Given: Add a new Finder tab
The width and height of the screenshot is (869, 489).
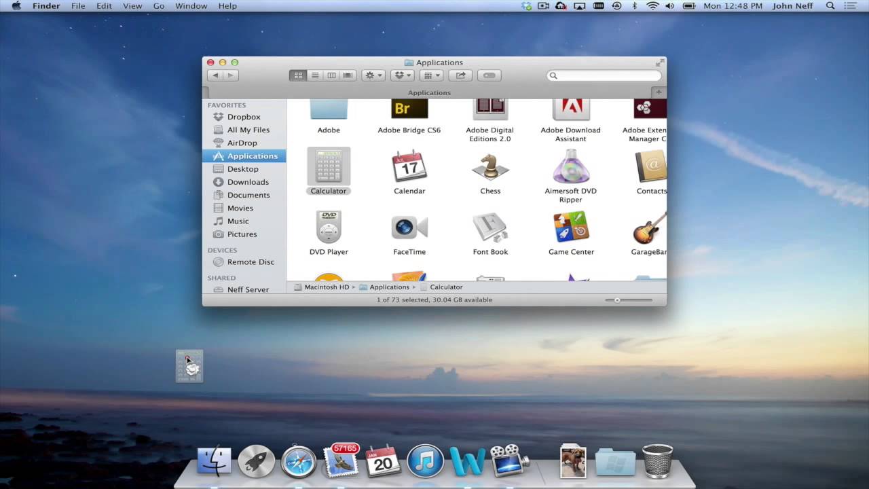Looking at the screenshot, I should [658, 92].
